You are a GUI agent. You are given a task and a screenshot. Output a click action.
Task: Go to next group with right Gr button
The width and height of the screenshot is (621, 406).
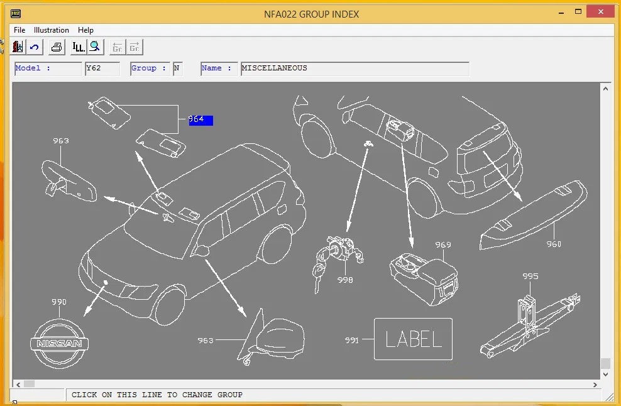(135, 47)
